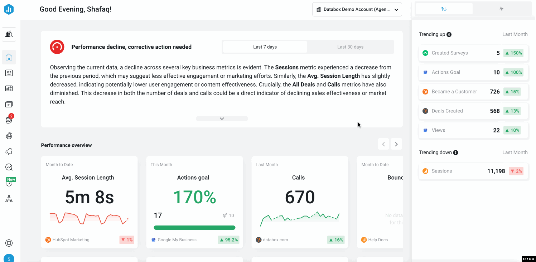Open notifications using the megaphone bell icon
Image resolution: width=536 pixels, height=262 pixels.
click(x=9, y=151)
